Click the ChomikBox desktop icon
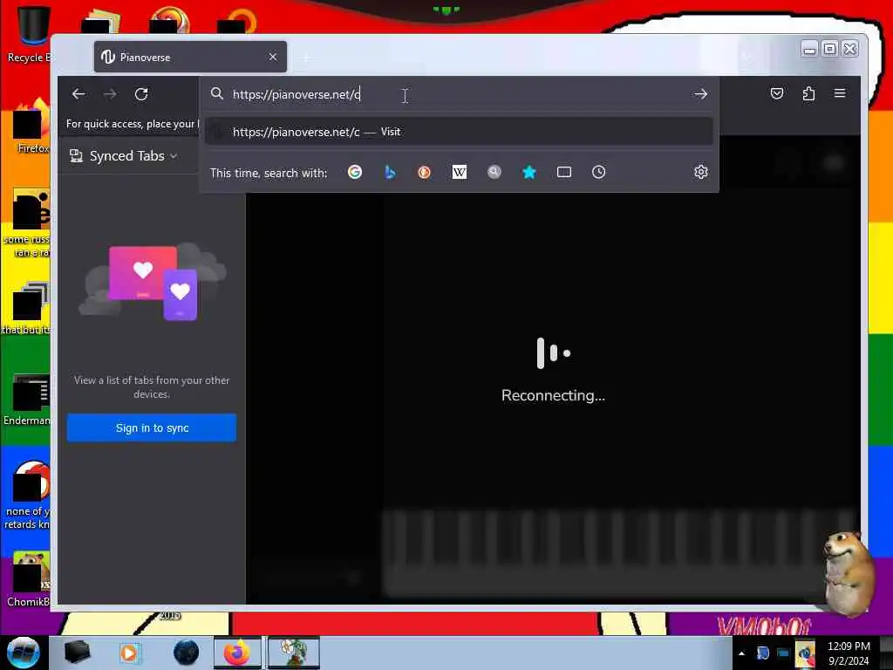Image resolution: width=893 pixels, height=670 pixels. (29, 579)
